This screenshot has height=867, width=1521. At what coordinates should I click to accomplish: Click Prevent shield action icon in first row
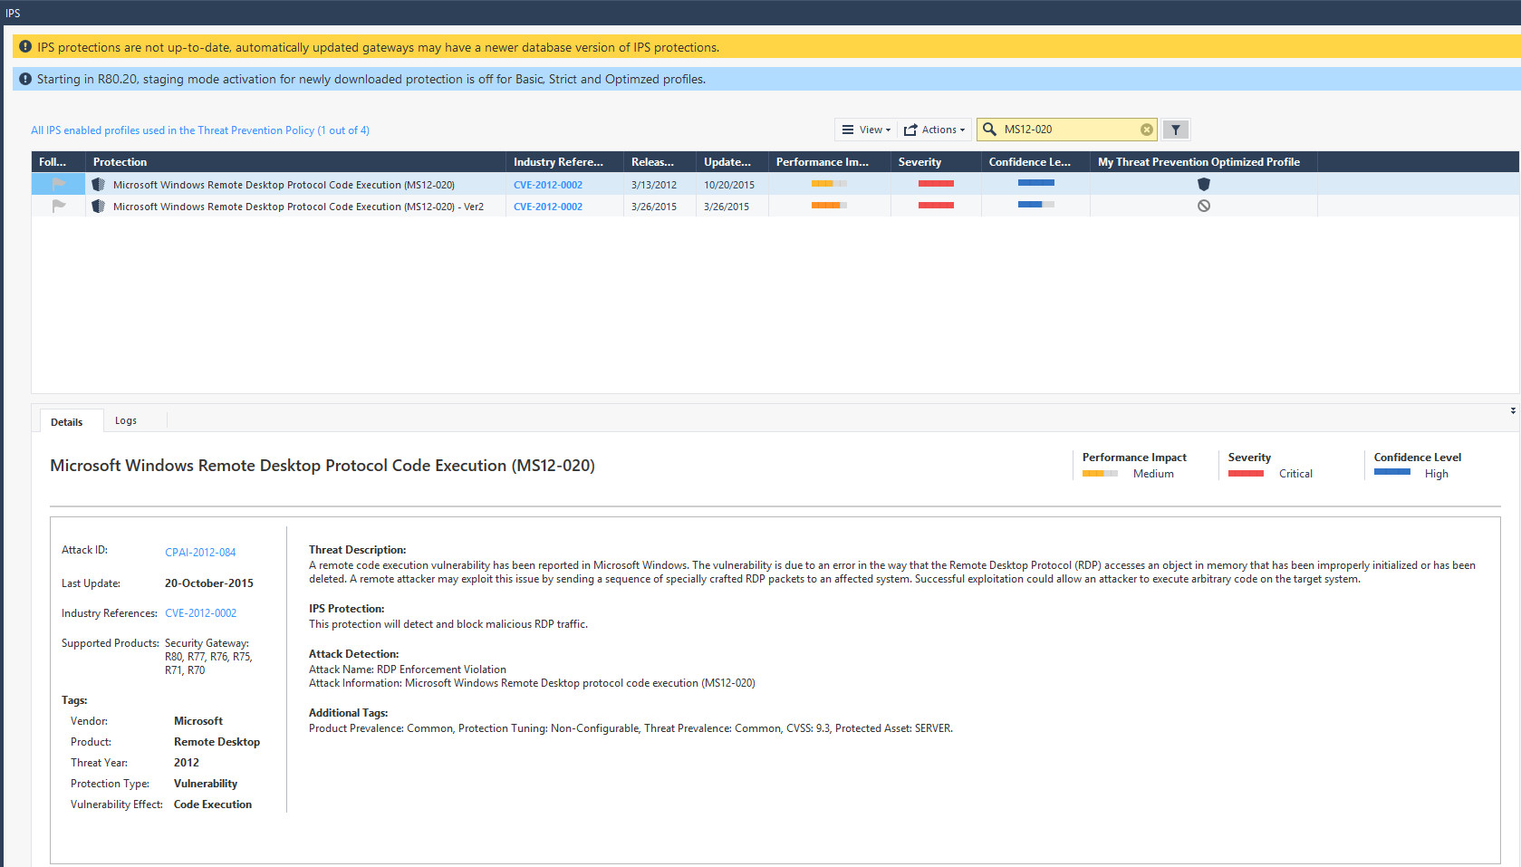pyautogui.click(x=1204, y=184)
